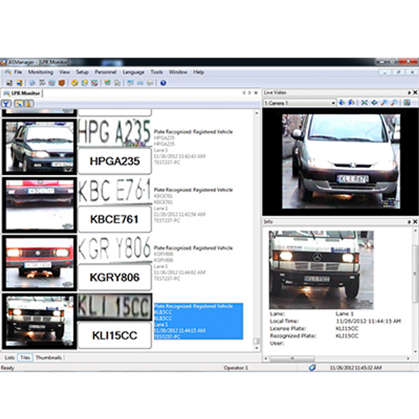Select the highlighted KLI15CC event details row
The width and height of the screenshot is (419, 419).
(198, 321)
